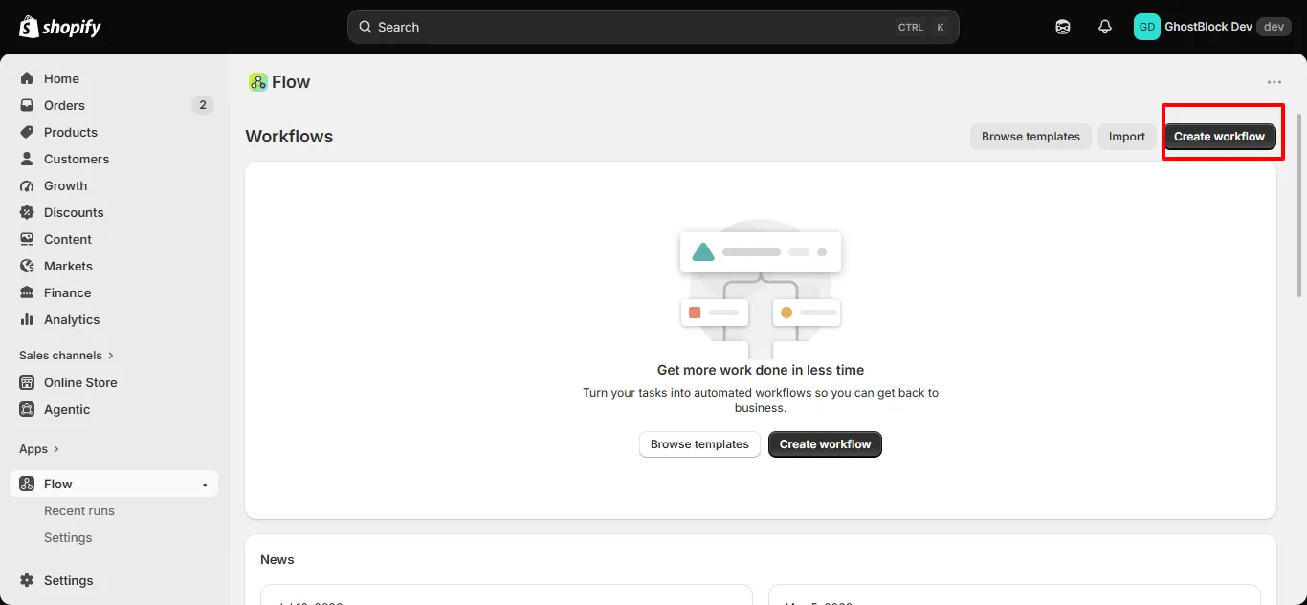Click the Shopify logo in top bar
Viewport: 1307px width, 605px height.
59,27
